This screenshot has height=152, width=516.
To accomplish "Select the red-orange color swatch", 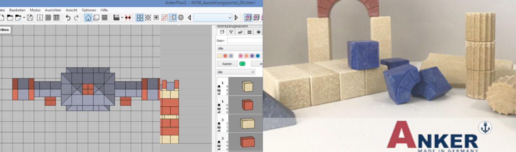I will point(225,56).
